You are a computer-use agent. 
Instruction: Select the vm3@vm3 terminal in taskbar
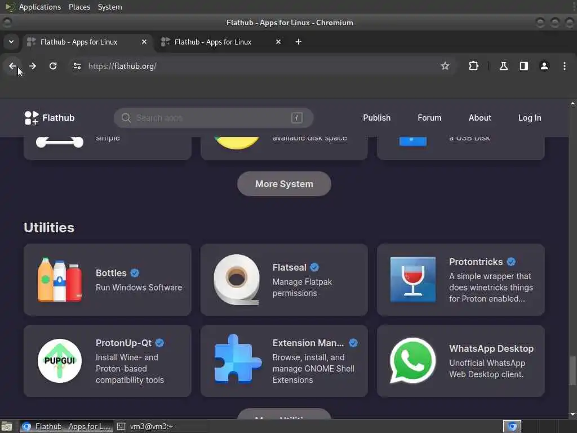pos(145,426)
